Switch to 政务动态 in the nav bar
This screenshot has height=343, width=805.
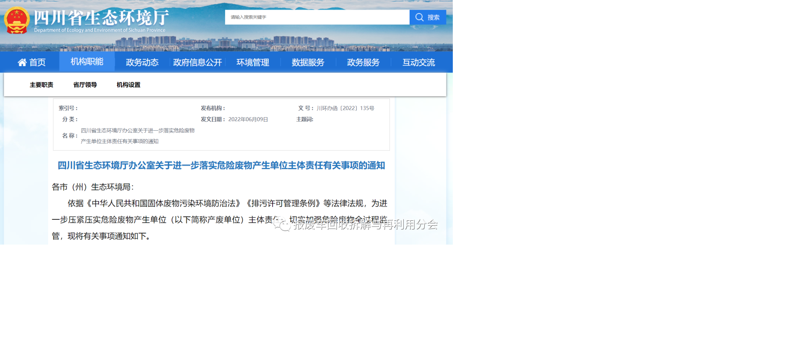coord(142,62)
